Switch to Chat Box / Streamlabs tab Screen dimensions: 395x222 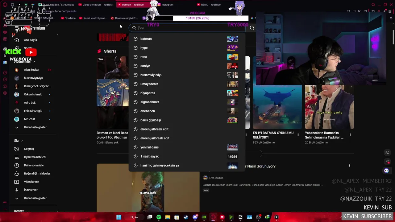pos(57,5)
